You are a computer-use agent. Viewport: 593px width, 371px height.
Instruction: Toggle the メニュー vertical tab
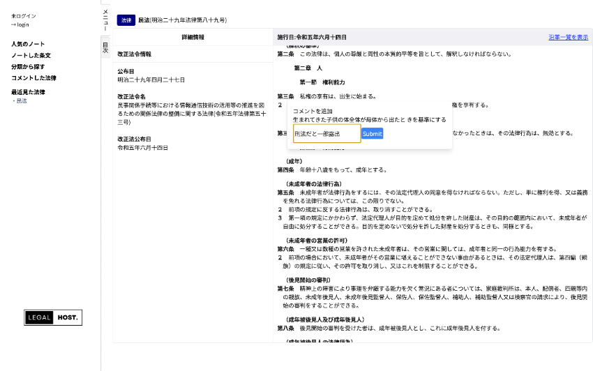(x=105, y=20)
